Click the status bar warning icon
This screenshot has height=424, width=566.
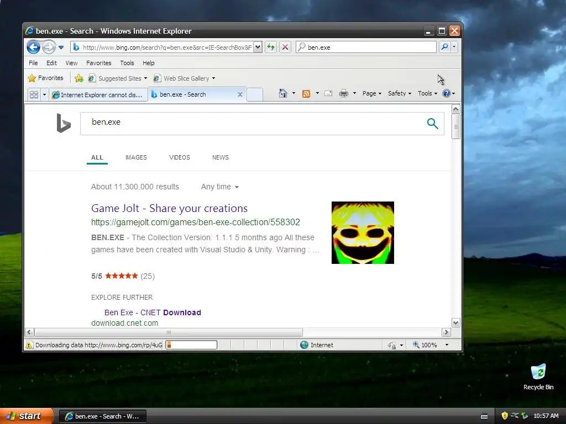coord(29,345)
